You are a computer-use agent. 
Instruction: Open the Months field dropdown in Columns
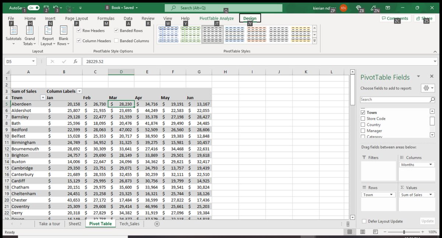[430, 165]
